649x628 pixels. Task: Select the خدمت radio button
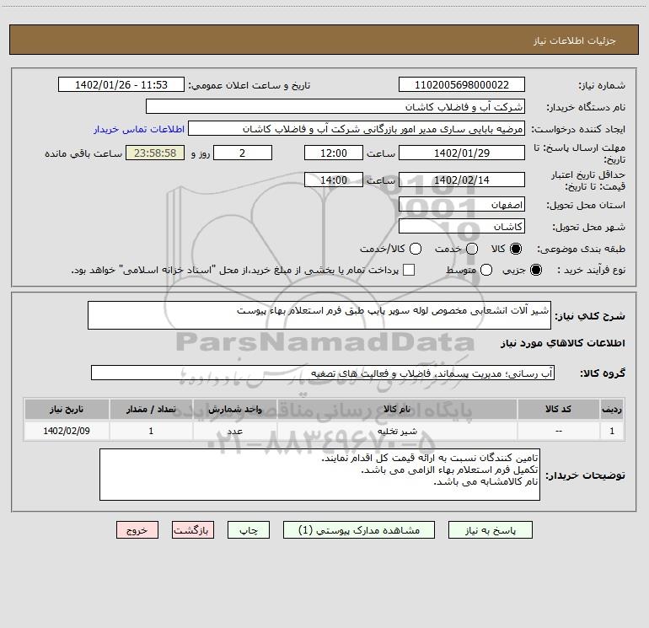pos(472,249)
